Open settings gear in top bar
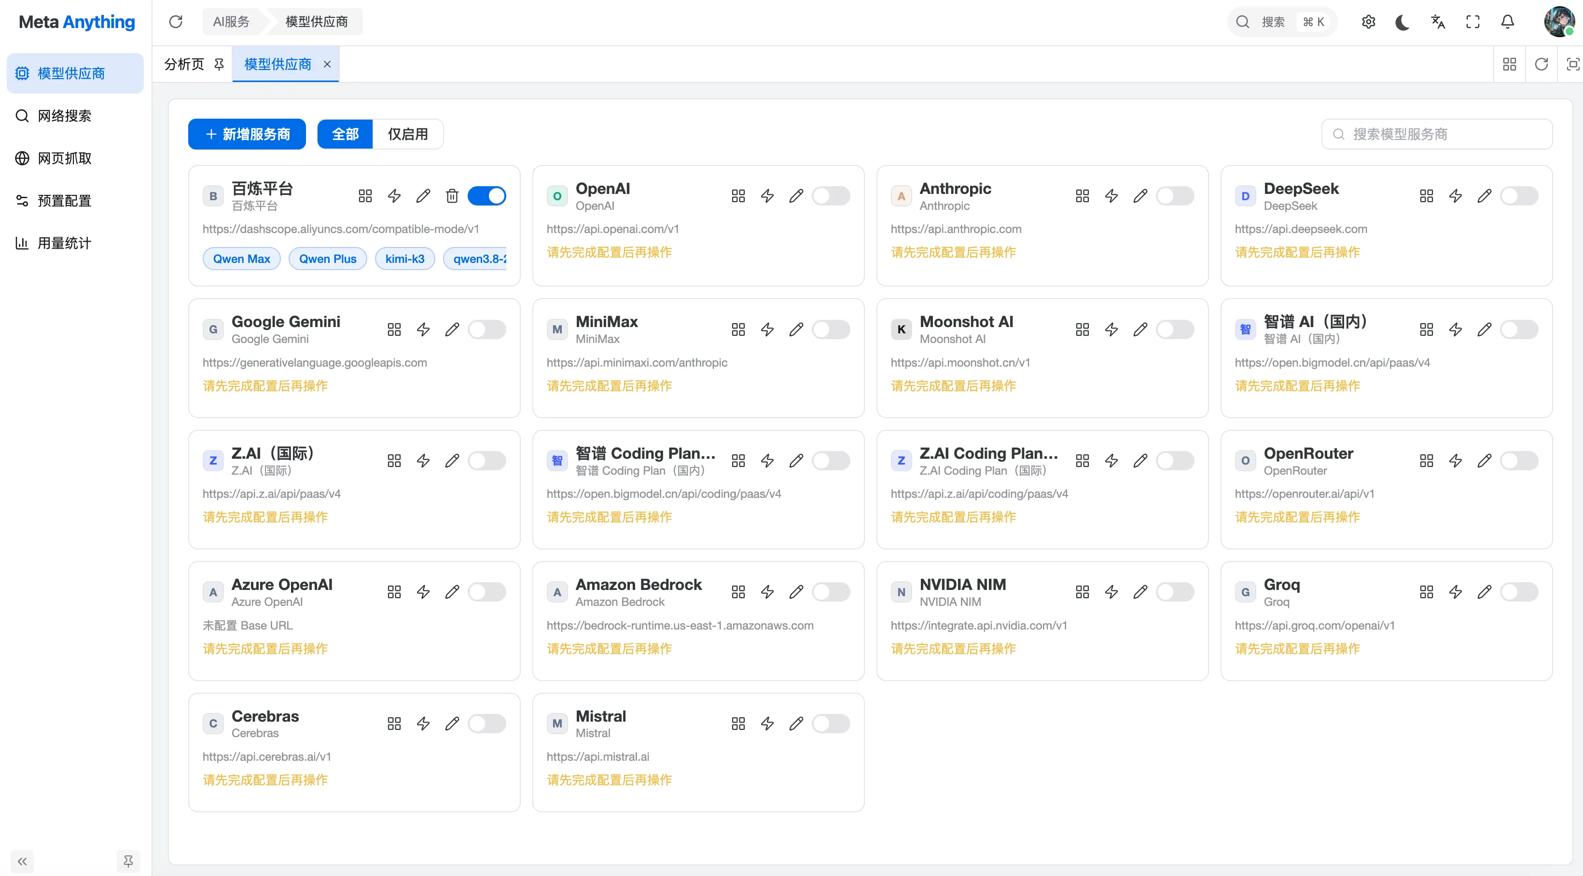 [1368, 22]
